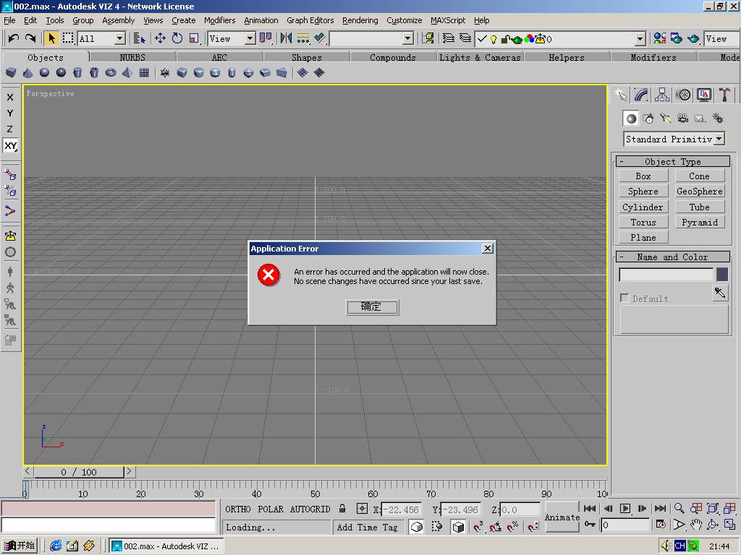Click the Animate button
The width and height of the screenshot is (741, 555).
pos(562,517)
